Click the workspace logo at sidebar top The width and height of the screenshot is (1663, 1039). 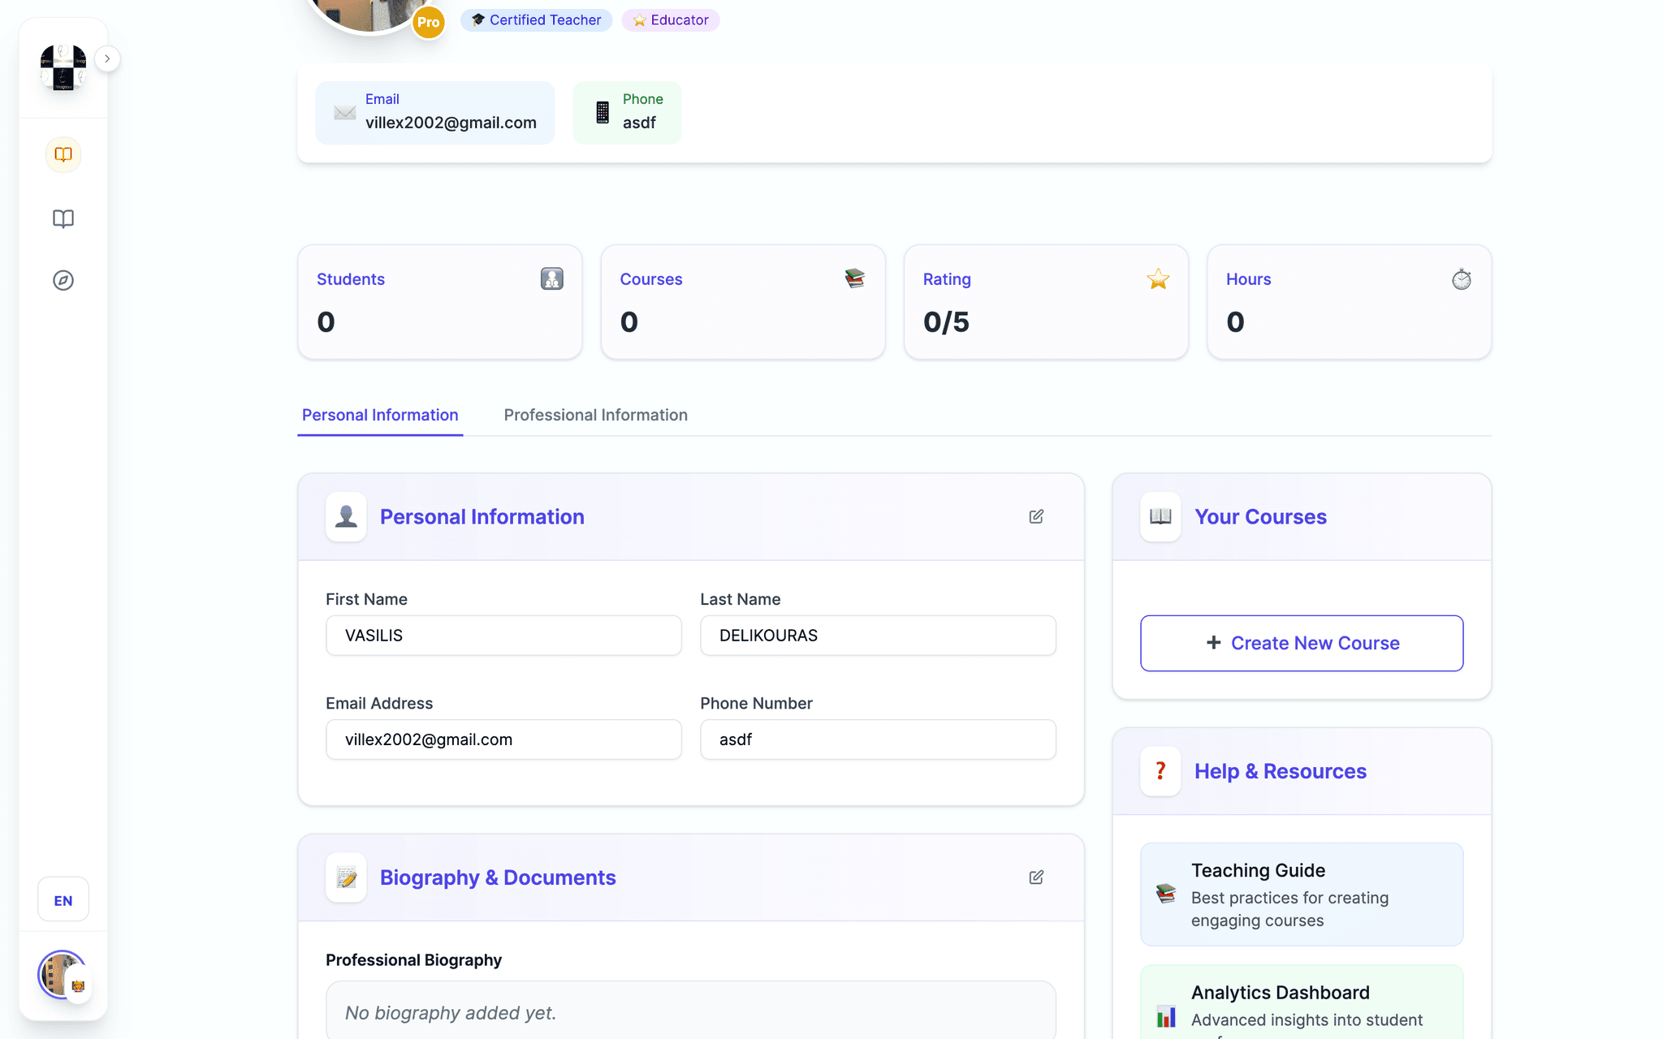coord(63,67)
